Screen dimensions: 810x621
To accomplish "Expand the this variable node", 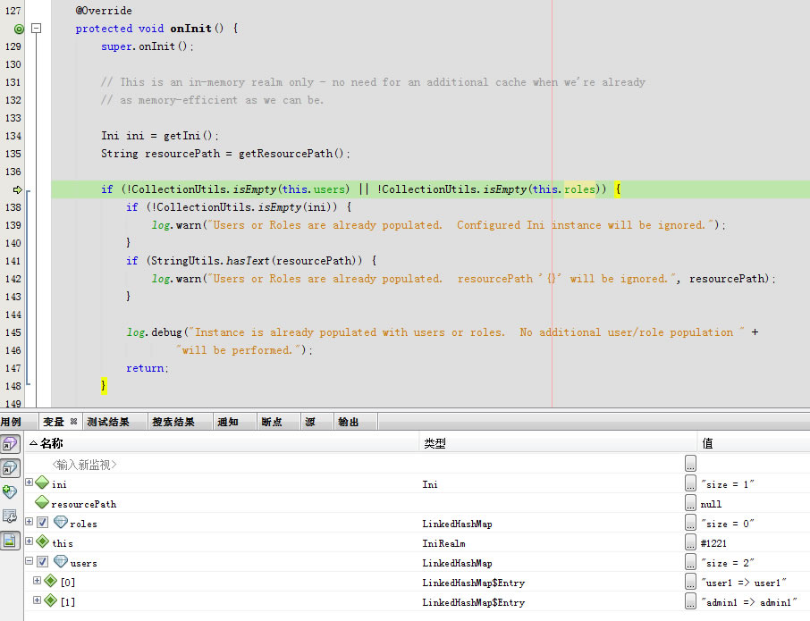I will tap(29, 541).
